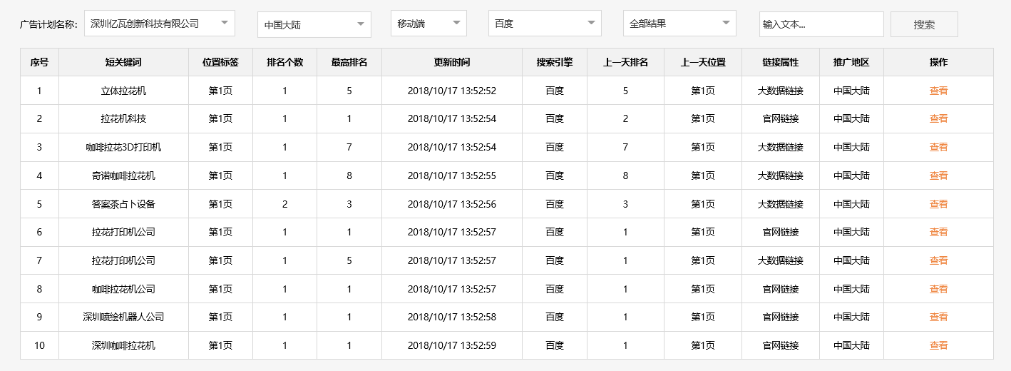This screenshot has width=1011, height=371.
Task: Focus the 输入文本 search input field
Action: 821,24
